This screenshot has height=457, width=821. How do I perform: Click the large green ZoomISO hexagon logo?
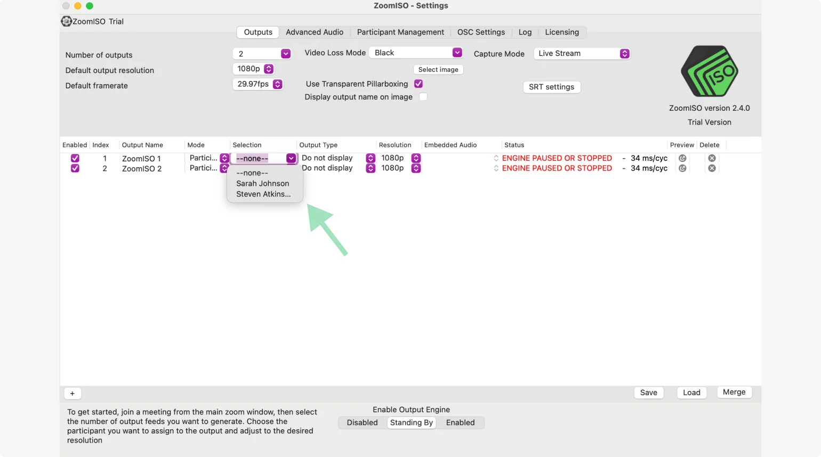[710, 71]
